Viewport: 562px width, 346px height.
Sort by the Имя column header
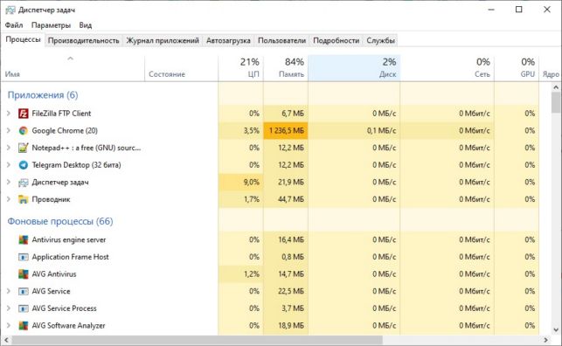73,68
